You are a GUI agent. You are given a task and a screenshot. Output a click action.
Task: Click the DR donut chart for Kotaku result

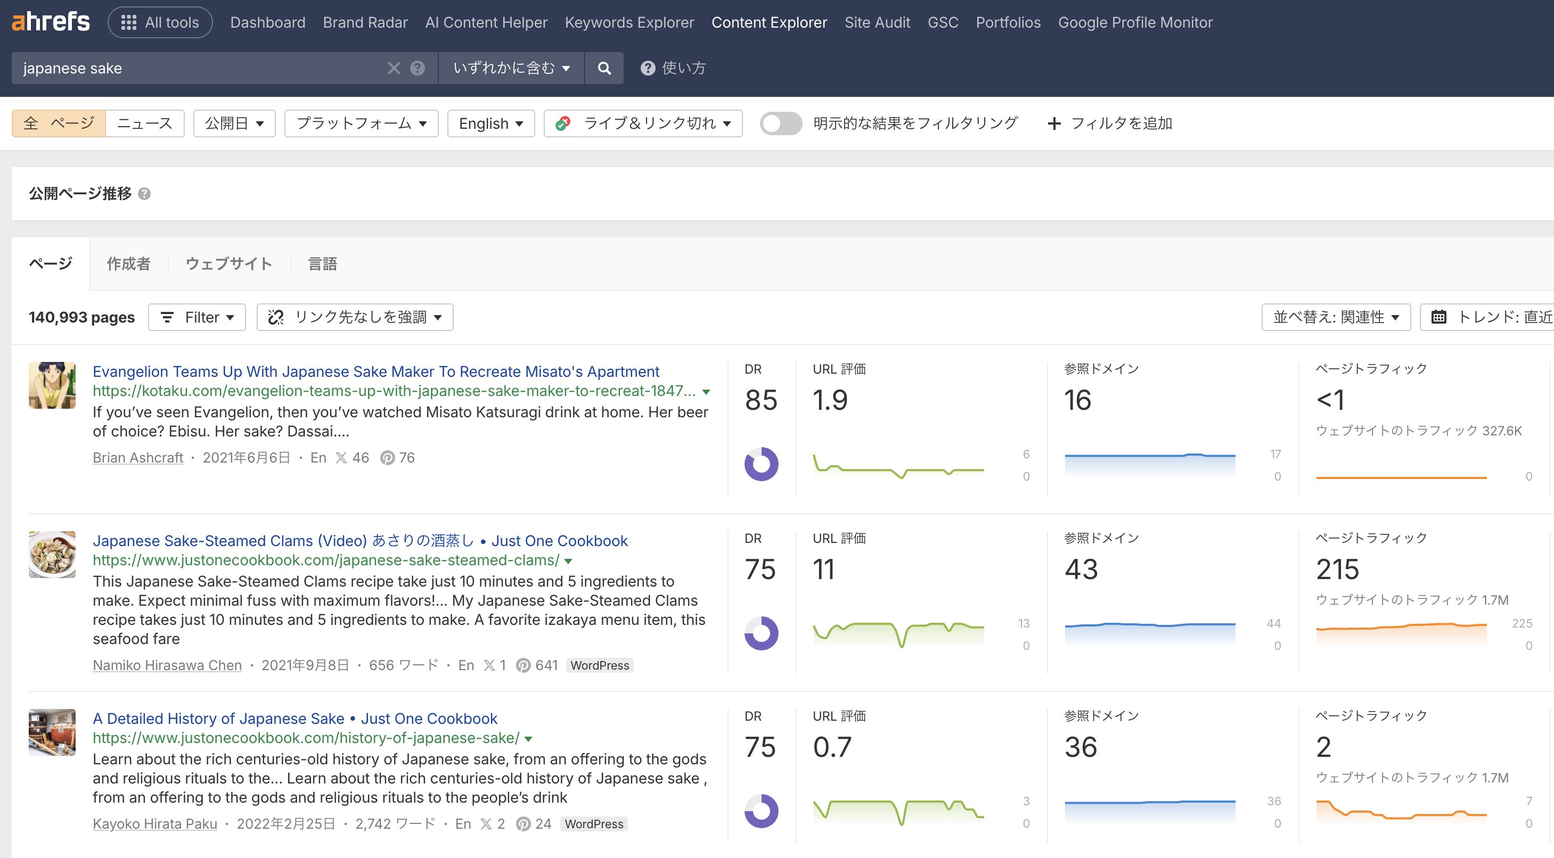(x=760, y=464)
